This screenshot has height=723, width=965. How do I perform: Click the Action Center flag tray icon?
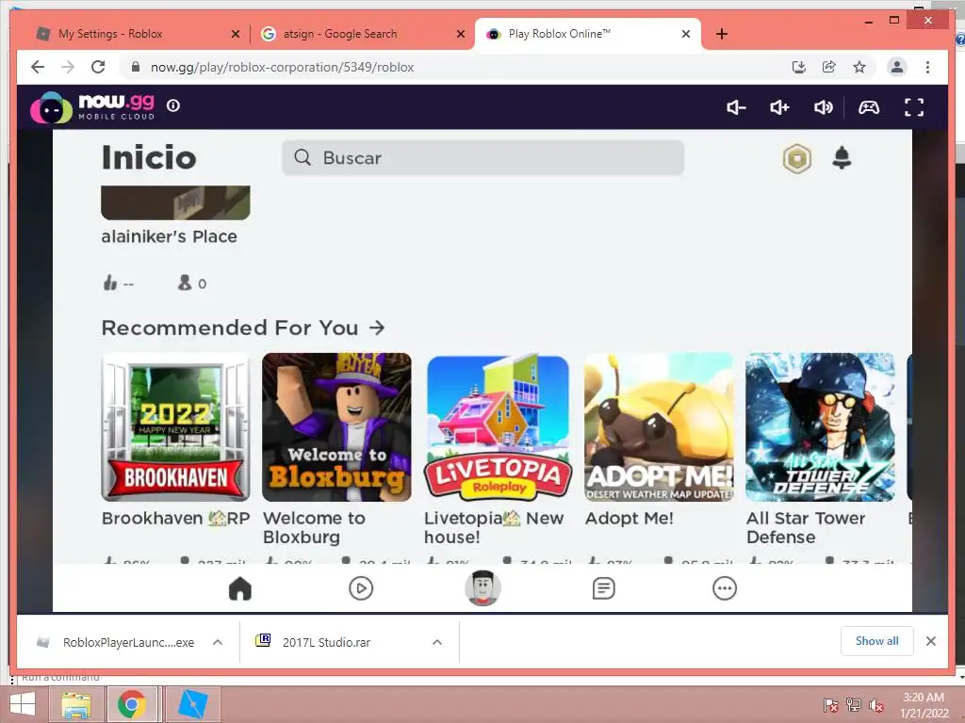831,705
